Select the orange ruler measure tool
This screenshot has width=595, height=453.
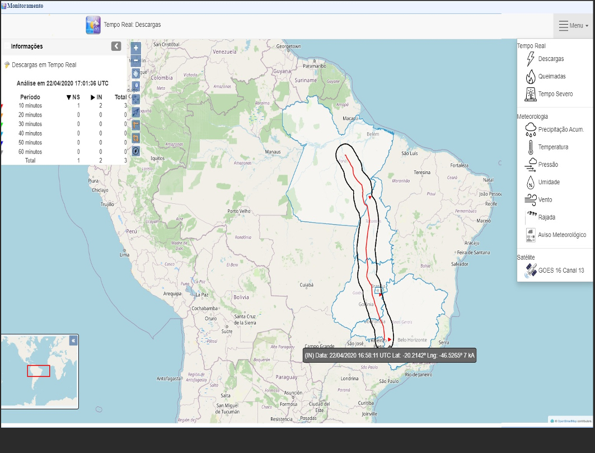point(136,125)
